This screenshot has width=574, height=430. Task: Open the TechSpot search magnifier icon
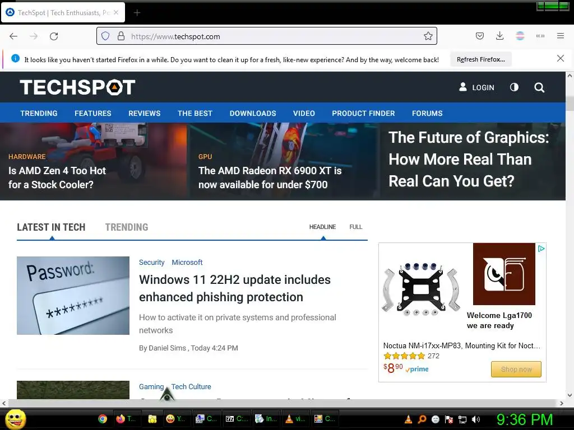(x=539, y=87)
